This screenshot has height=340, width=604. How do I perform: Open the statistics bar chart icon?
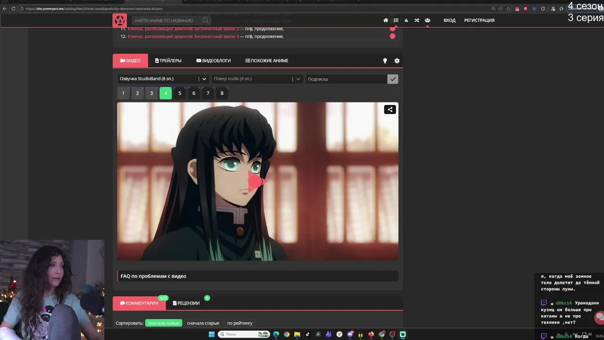(406, 20)
